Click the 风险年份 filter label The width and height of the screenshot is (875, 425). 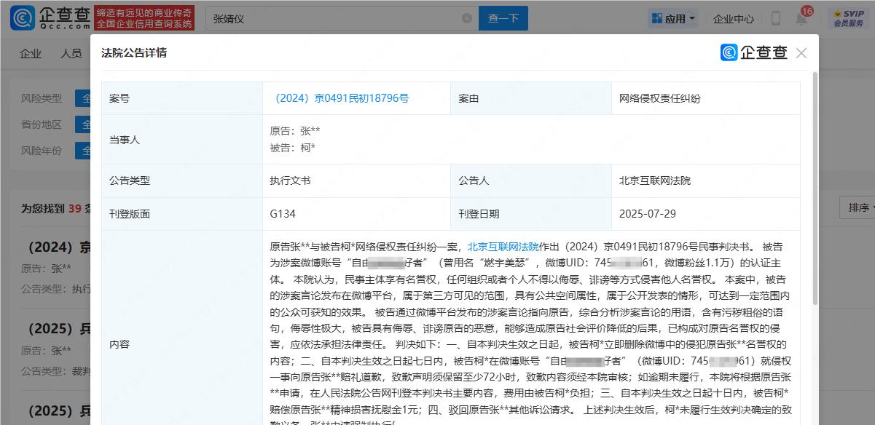(42, 151)
